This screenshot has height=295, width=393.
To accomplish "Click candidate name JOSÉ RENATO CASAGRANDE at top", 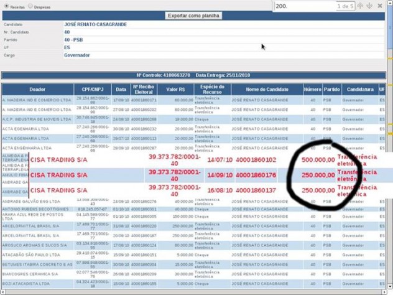I will pos(96,24).
